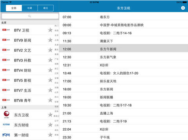188x140 pixels.
Task: Select the BTV 卫视 channel name
Action: [21, 30]
